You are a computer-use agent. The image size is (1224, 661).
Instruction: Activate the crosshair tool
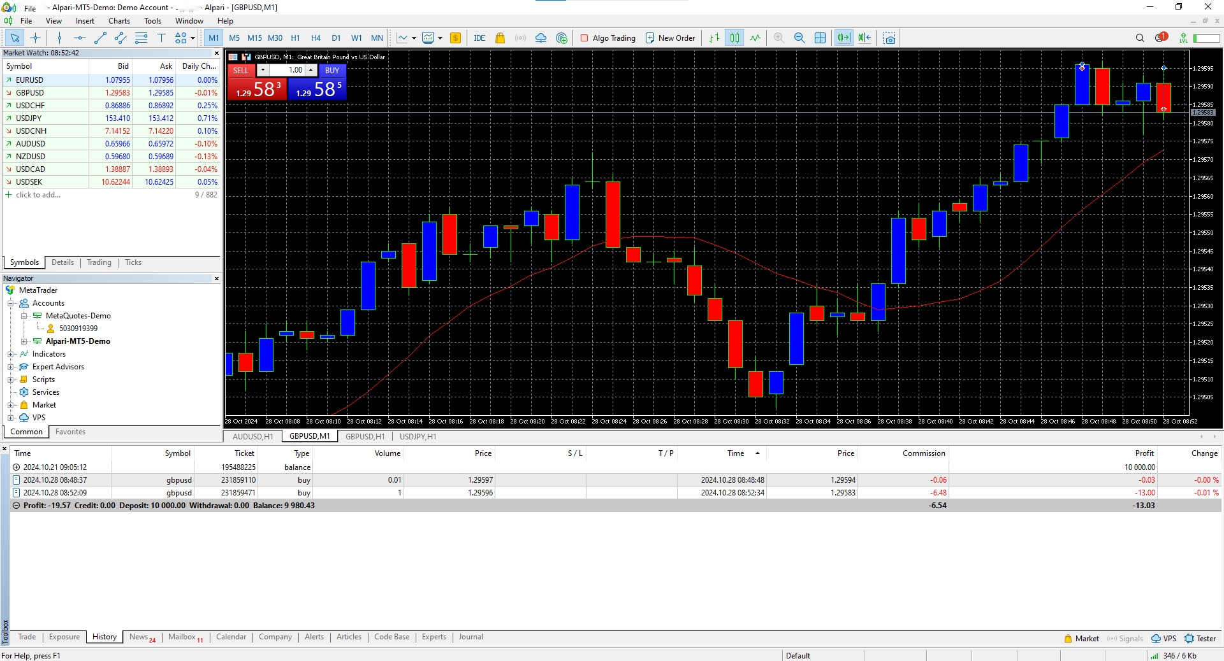point(35,38)
